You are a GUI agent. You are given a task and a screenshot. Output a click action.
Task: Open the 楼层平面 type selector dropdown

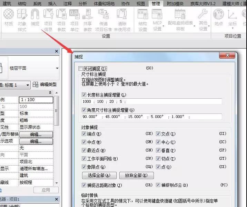[57, 68]
